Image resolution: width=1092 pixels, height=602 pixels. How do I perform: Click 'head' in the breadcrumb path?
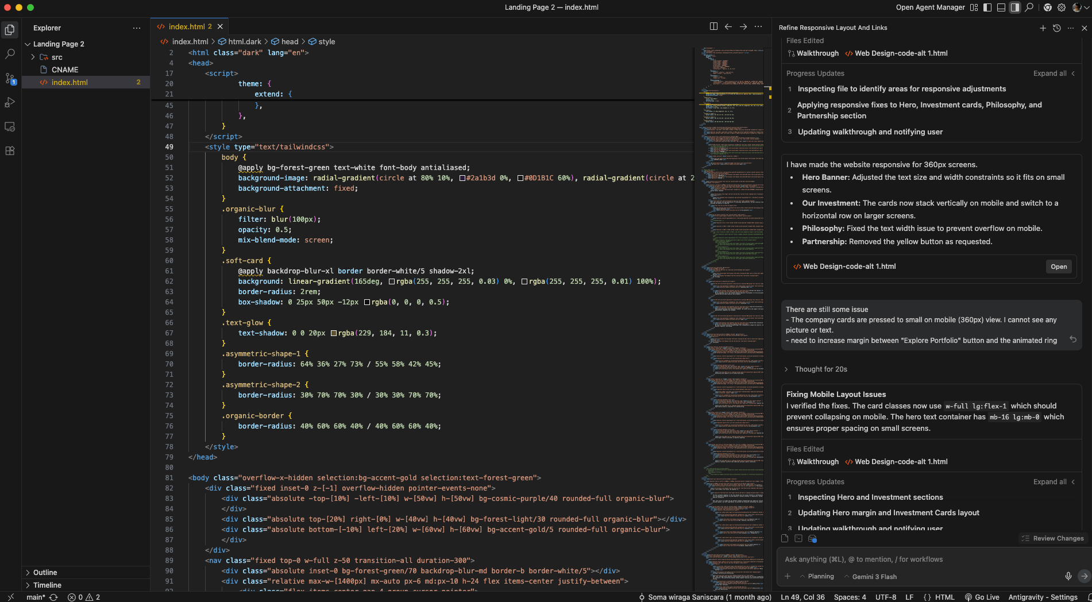(x=290, y=42)
